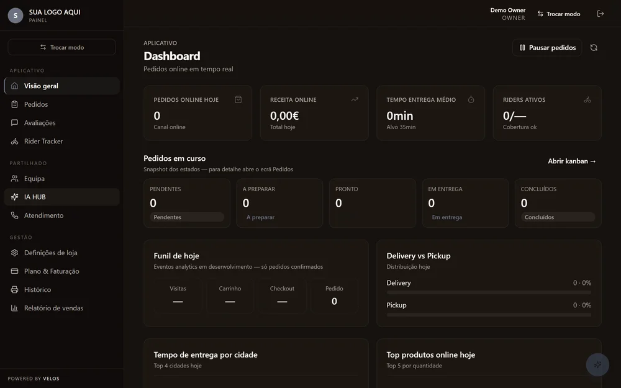
Task: Click the Concluídos status card
Action: 558,203
